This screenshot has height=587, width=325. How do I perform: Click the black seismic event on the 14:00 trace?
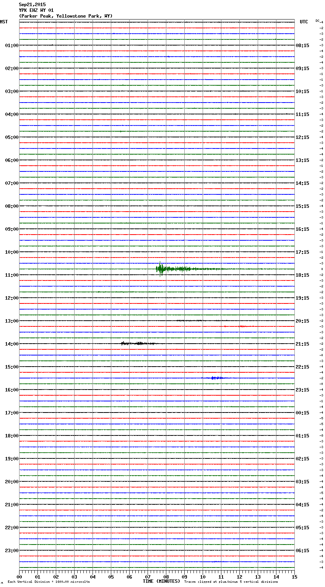point(138,344)
